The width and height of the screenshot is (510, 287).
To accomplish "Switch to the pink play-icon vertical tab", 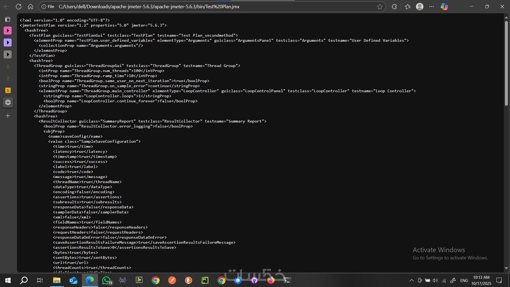I will click(8, 31).
